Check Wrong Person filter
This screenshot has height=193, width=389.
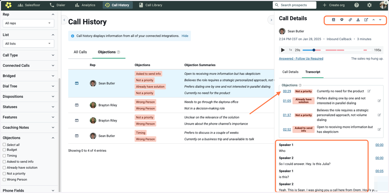pos(4,179)
